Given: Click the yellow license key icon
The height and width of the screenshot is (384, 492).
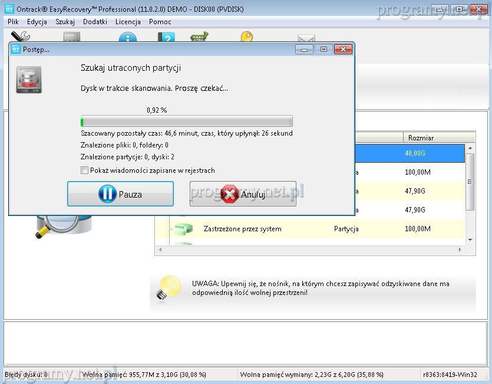Looking at the screenshot, I should 246,37.
